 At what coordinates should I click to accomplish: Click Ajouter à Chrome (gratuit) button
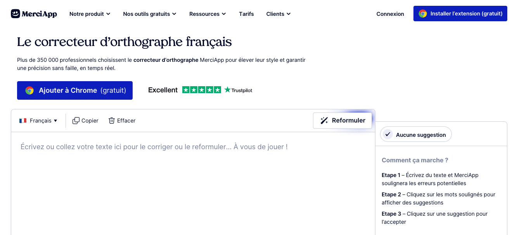[75, 90]
